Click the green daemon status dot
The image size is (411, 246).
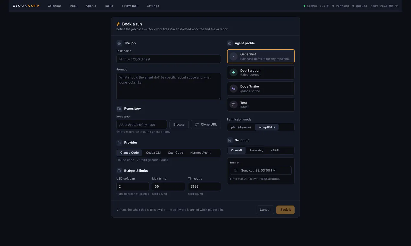point(304,6)
